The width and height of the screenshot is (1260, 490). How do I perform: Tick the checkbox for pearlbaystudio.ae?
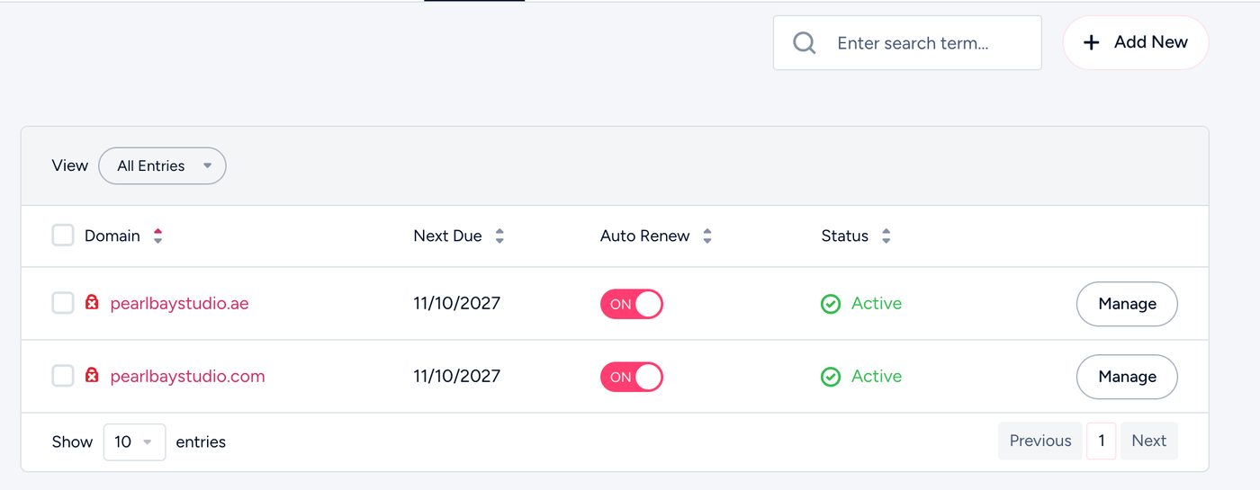63,303
